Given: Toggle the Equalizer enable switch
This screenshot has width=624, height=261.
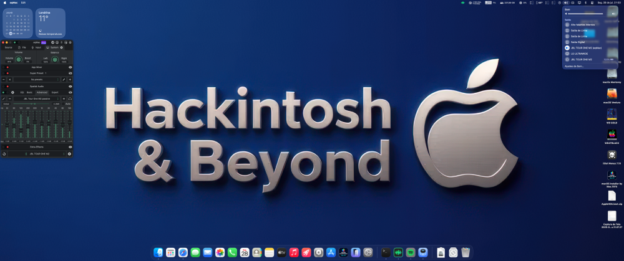Looking at the screenshot, I should pyautogui.click(x=5, y=92).
